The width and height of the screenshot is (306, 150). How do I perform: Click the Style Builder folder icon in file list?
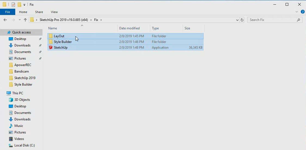point(50,42)
